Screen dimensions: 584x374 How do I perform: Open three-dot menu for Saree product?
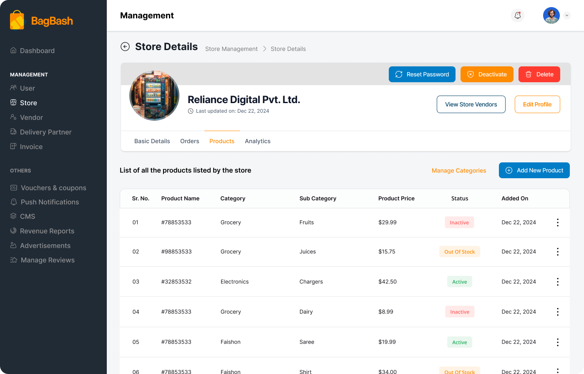(558, 342)
